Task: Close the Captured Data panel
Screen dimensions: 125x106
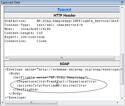Action: click(x=122, y=2)
